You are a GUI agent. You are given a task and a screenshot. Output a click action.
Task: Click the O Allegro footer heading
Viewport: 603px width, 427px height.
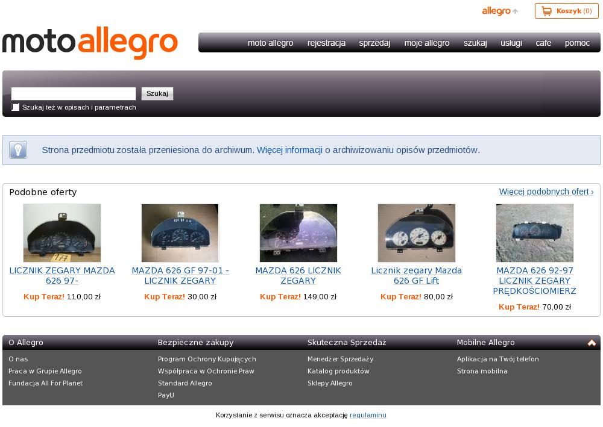[26, 342]
